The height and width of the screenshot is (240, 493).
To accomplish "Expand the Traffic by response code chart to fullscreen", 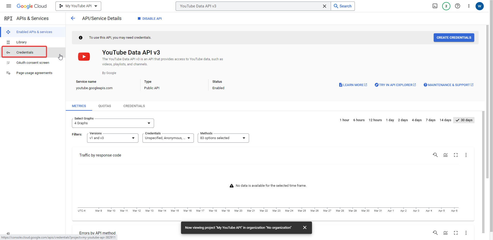I will coord(456,155).
